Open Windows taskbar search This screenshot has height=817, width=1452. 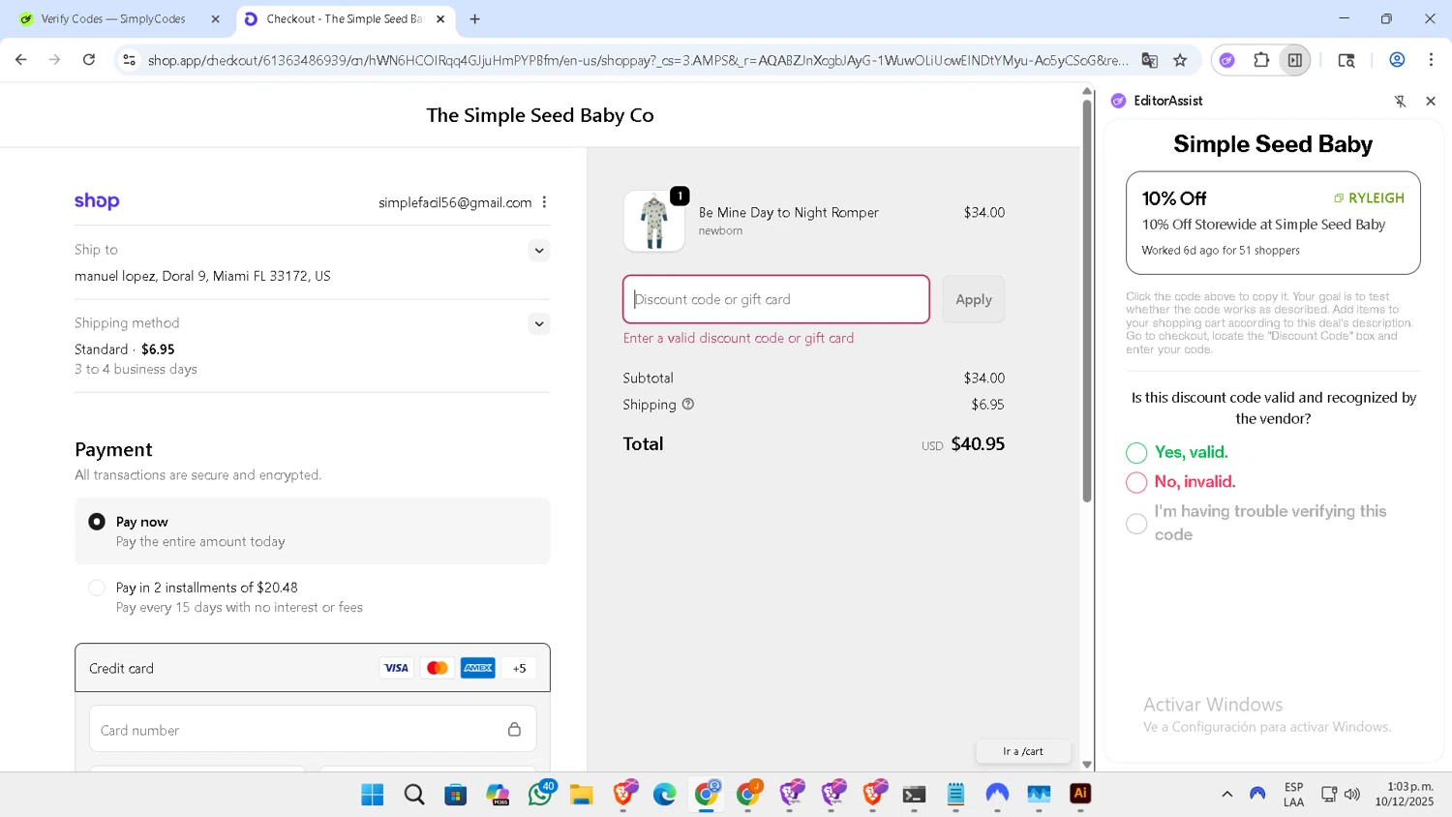click(414, 795)
